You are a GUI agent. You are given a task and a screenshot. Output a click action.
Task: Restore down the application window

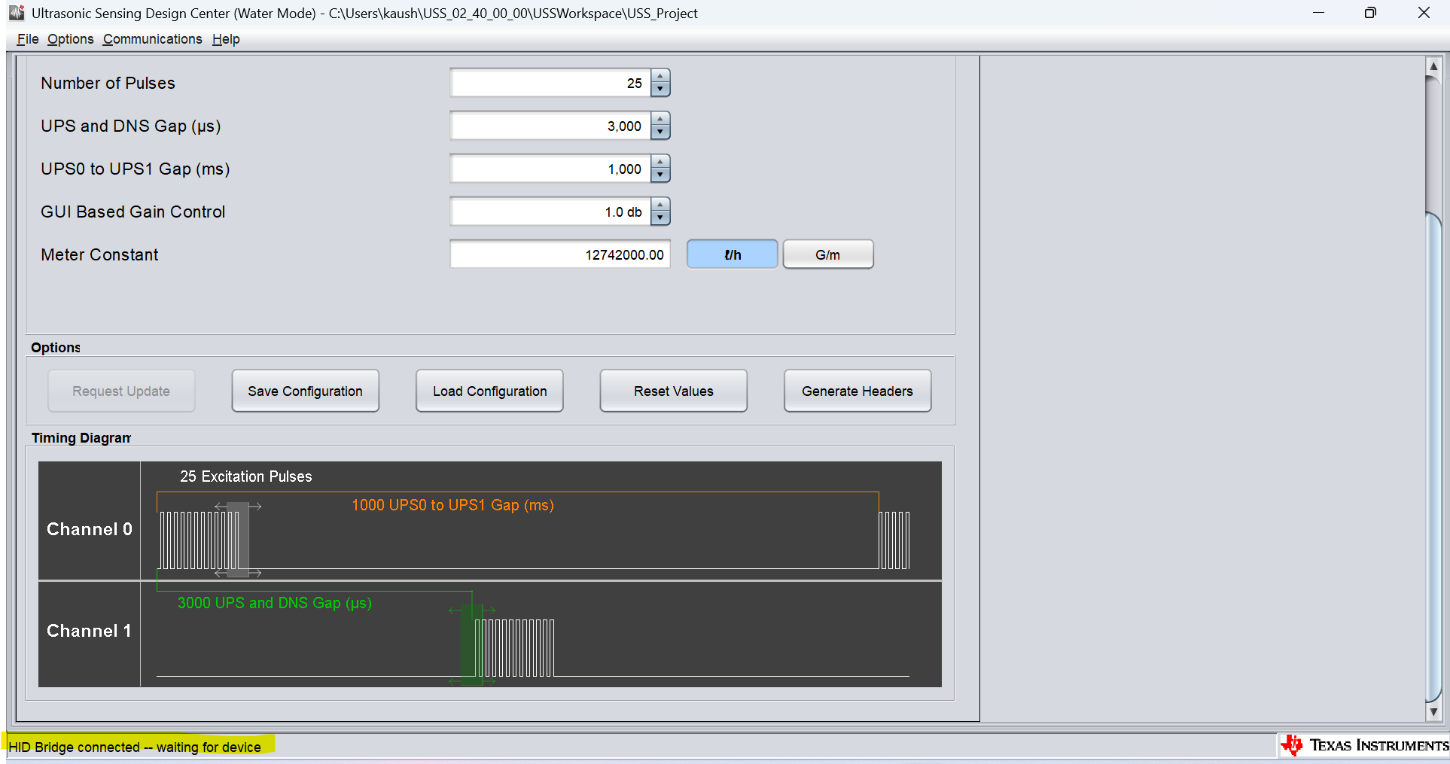1370,13
